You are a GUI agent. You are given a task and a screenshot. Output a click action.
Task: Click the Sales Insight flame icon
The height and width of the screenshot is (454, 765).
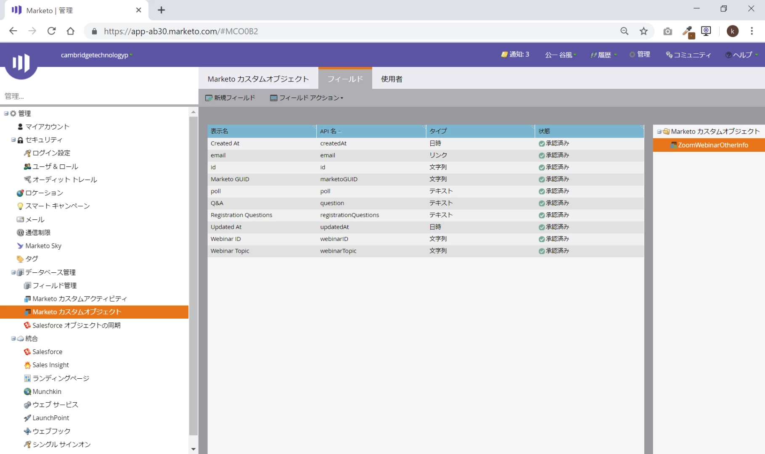coord(27,365)
